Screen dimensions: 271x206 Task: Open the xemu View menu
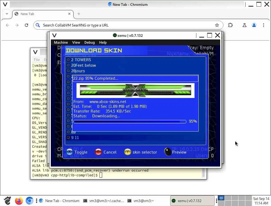76,42
